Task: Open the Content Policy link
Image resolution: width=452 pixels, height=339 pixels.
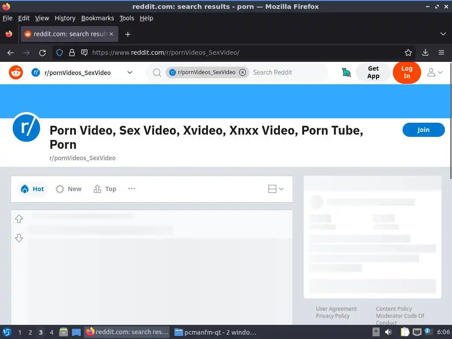Action: pos(394,309)
